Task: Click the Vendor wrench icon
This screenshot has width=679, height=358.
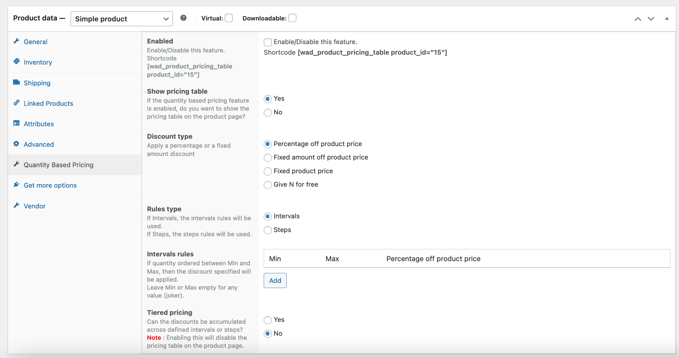Action: (16, 205)
